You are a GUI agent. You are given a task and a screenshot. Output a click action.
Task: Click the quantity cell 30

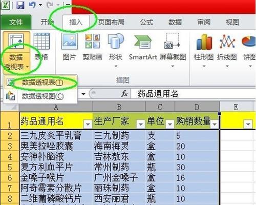tap(197, 167)
